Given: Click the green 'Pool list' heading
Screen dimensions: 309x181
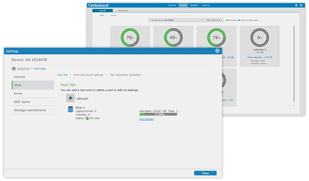Looking at the screenshot, I should (68, 85).
